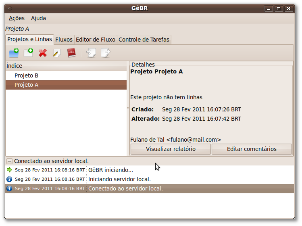Image resolution: width=302 pixels, height=226 pixels.
Task: Switch to the Fluxos tab
Action: (x=64, y=40)
